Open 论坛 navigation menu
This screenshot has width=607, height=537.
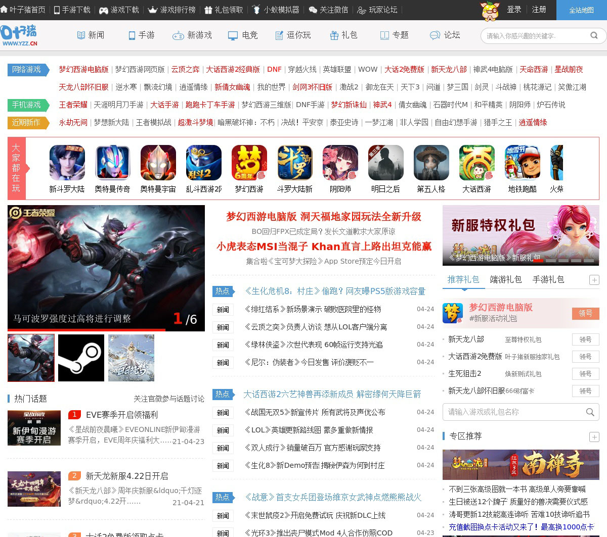(x=445, y=35)
